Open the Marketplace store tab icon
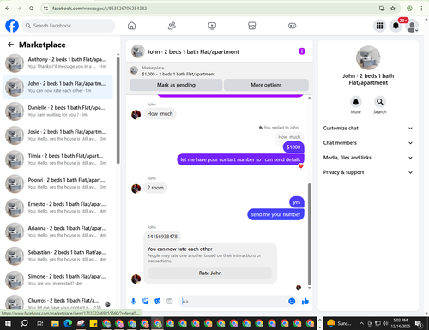 point(252,26)
